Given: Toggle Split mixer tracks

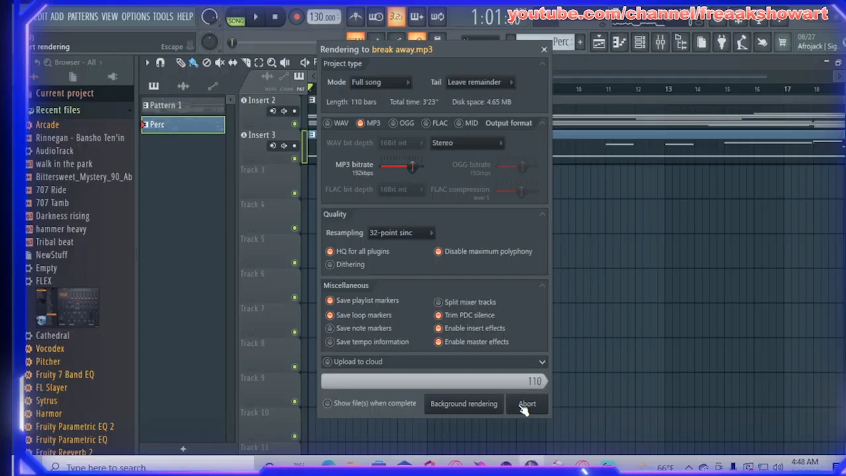Looking at the screenshot, I should click(x=465, y=302).
